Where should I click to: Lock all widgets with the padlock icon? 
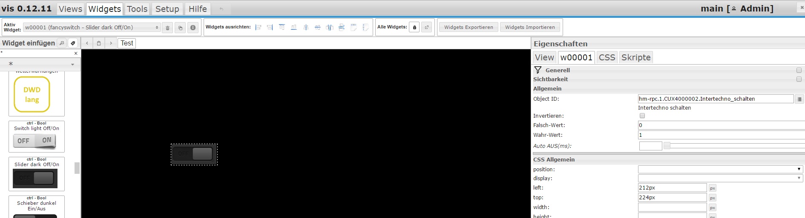414,28
